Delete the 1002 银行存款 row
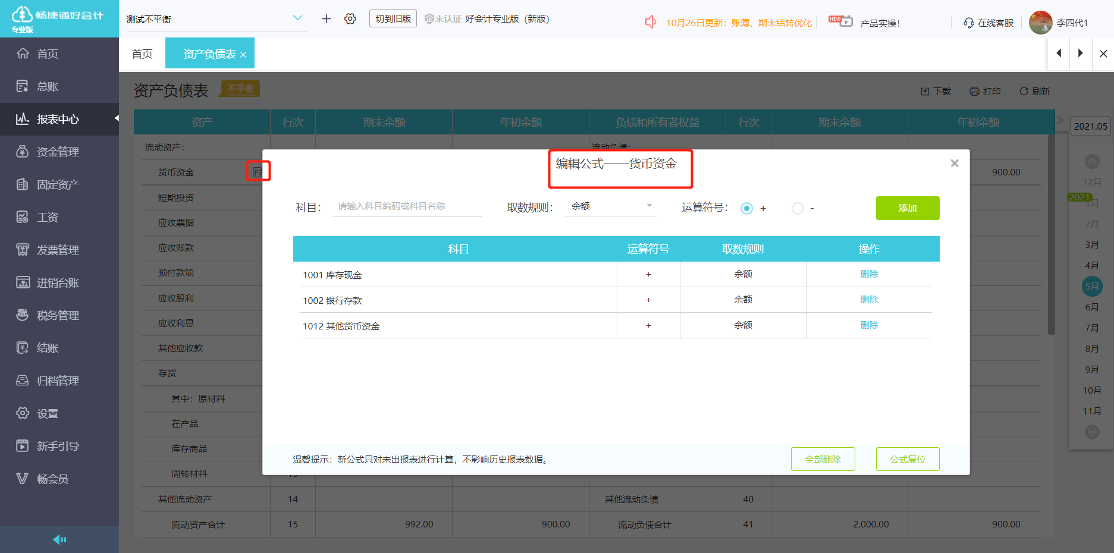Viewport: 1114px width, 553px height. pyautogui.click(x=868, y=300)
